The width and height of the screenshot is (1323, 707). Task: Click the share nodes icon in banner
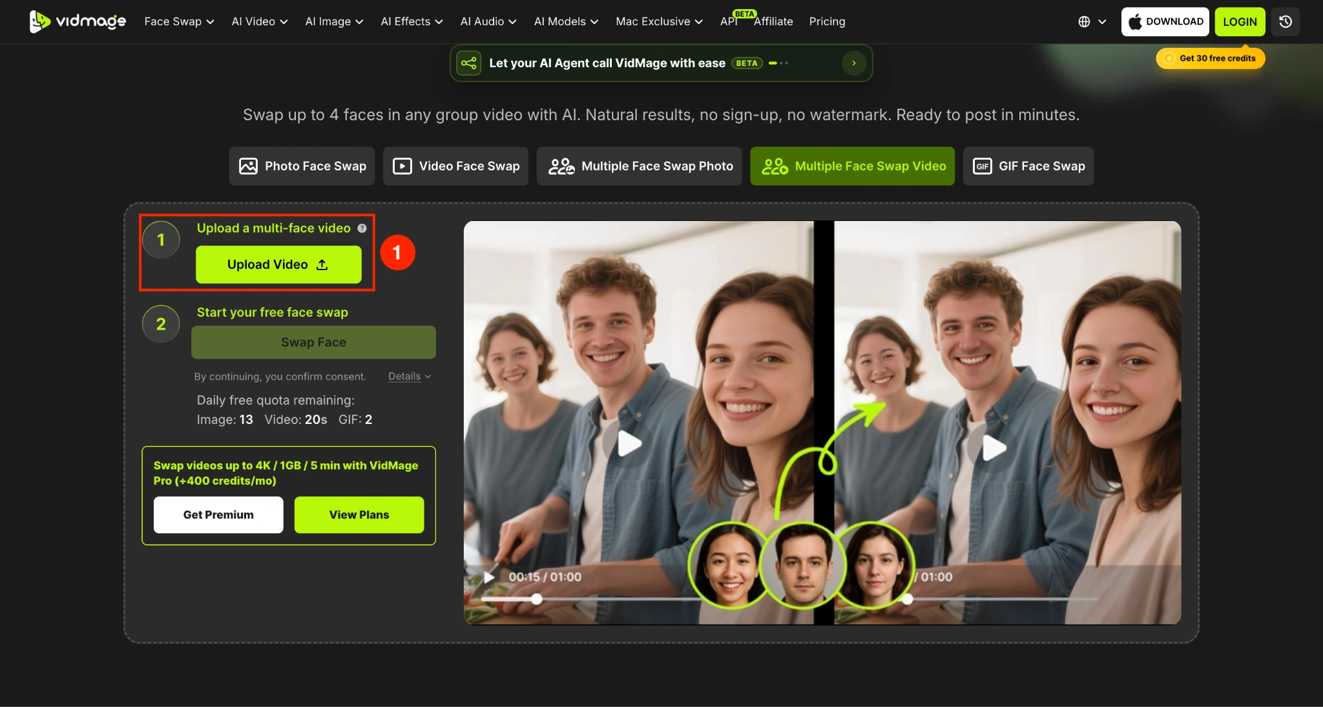(469, 63)
